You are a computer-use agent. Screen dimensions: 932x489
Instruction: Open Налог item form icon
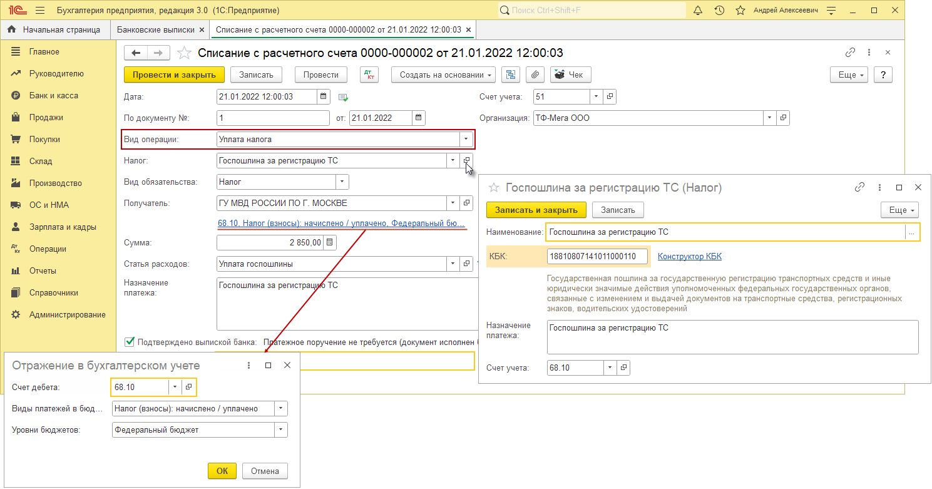(467, 160)
